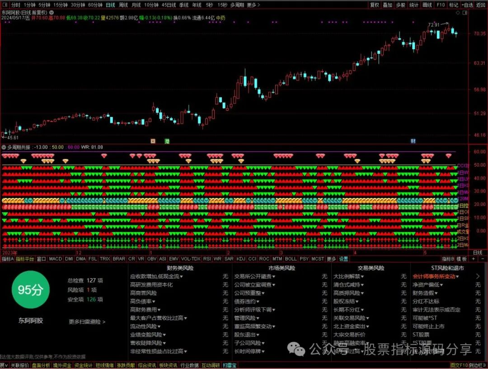Switch to 分时 chart period
Viewport: 488px width, 369px height.
pyautogui.click(x=15, y=5)
